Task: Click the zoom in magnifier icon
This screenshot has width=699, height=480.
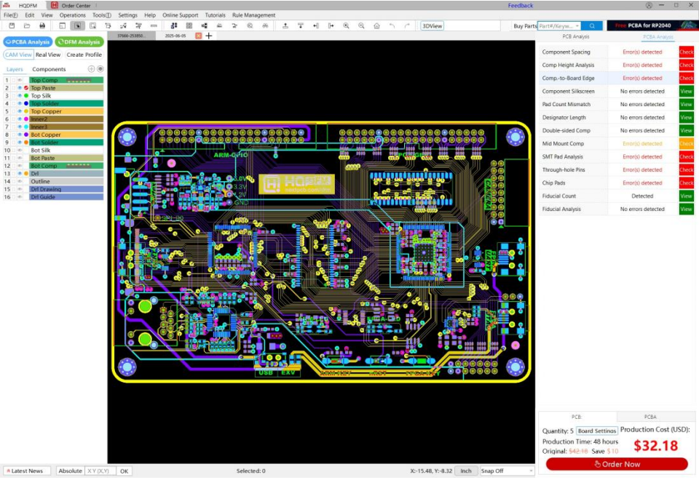Action: point(346,25)
